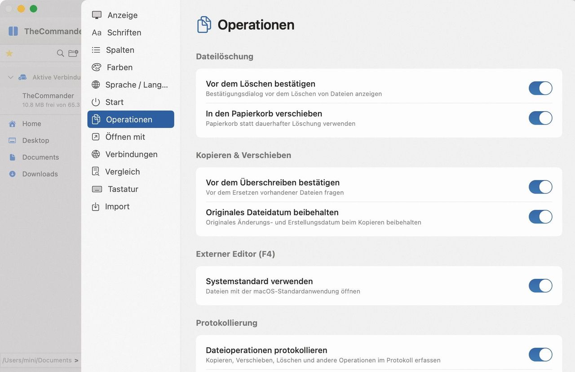The height and width of the screenshot is (372, 575).
Task: Click the search magnifier icon
Action: click(x=60, y=54)
